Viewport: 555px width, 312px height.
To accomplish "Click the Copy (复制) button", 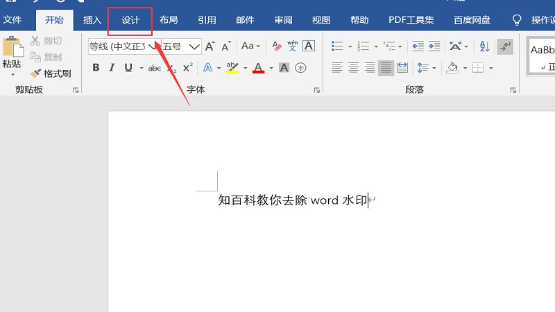I will pyautogui.click(x=46, y=57).
